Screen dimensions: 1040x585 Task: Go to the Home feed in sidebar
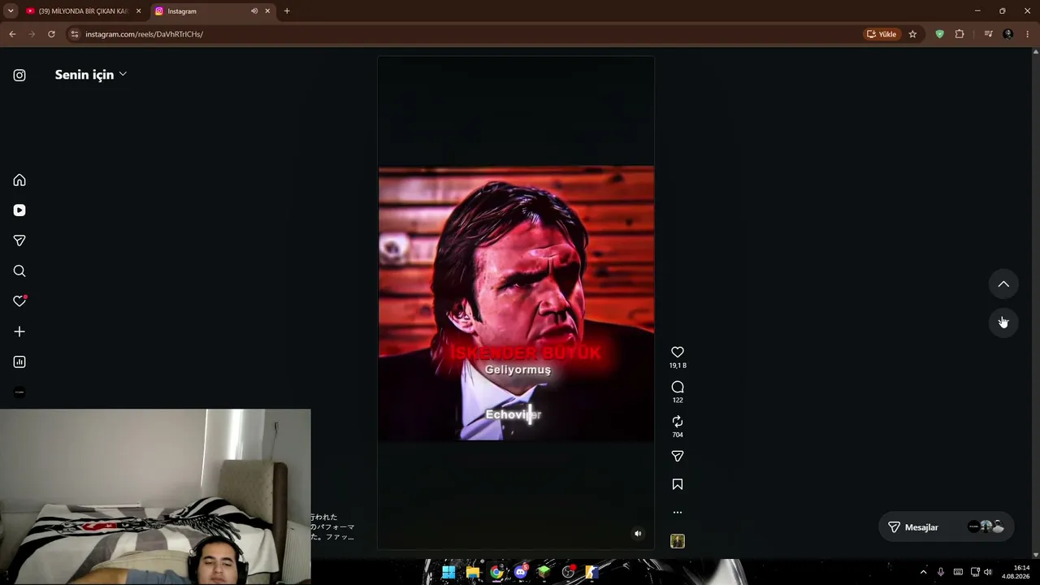click(19, 180)
